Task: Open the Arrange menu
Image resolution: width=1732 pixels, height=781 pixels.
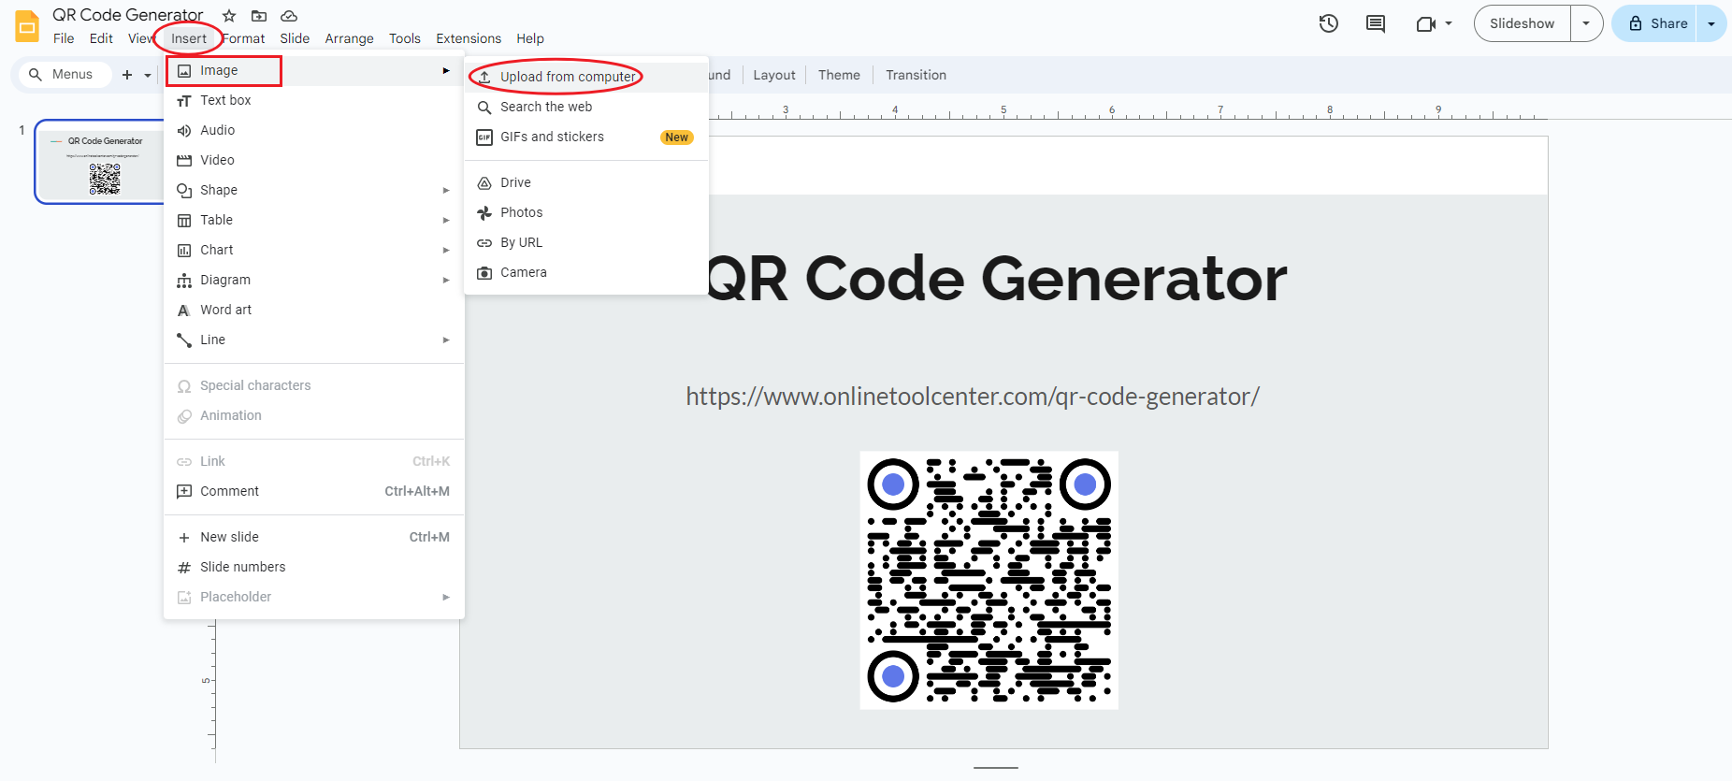Action: coord(349,38)
